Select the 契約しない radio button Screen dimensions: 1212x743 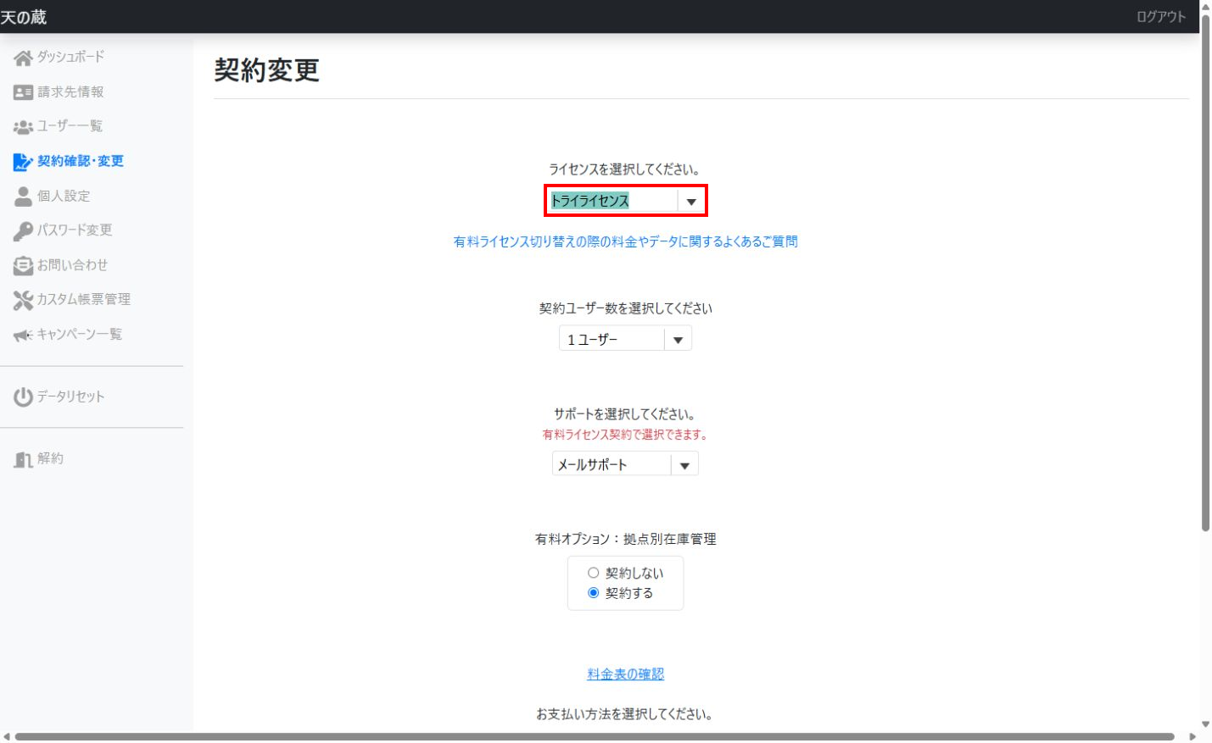[x=593, y=573]
